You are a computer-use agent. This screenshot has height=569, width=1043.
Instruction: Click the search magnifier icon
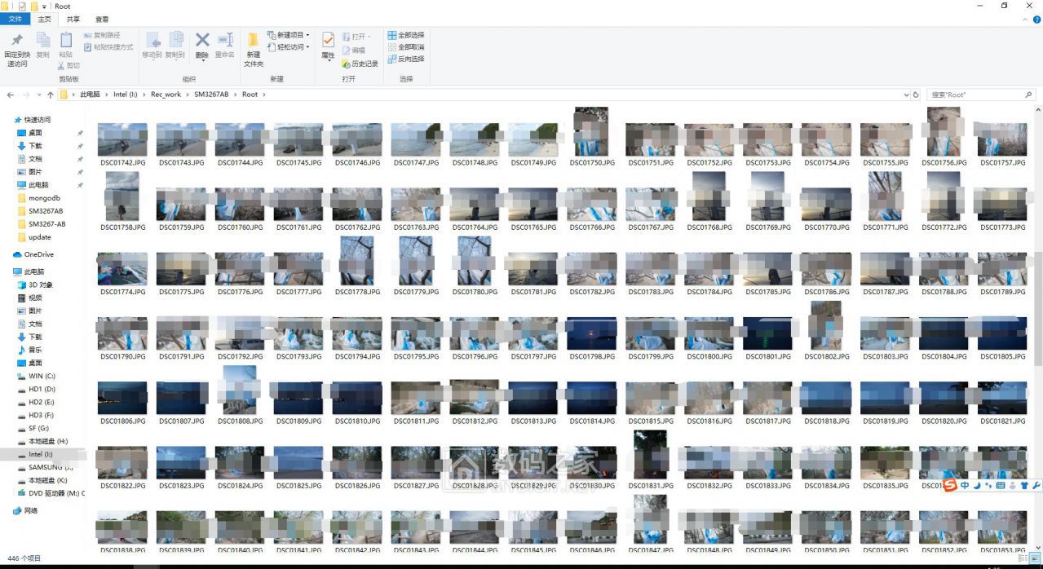click(1028, 95)
